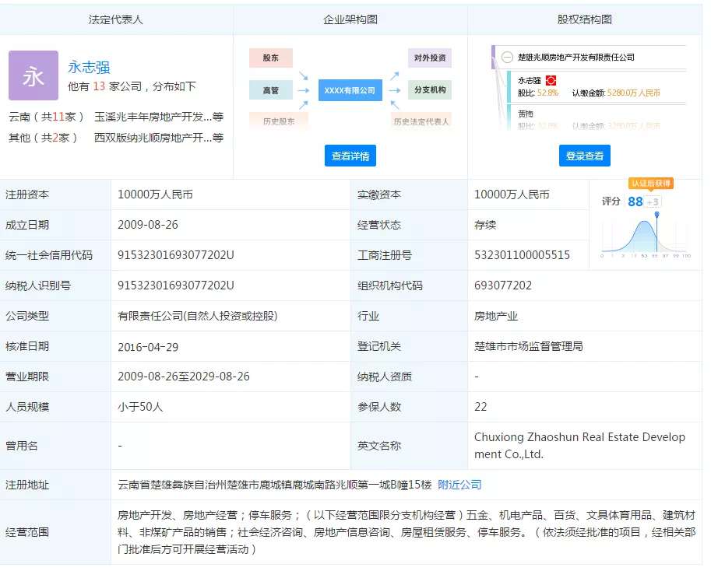
Task: Select the 房地产业 industry value
Action: point(495,316)
